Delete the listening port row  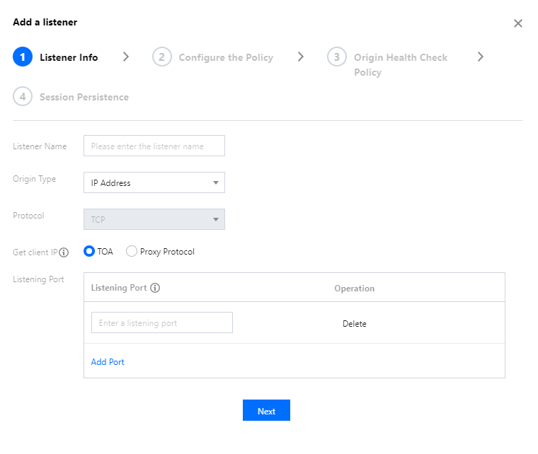point(354,323)
